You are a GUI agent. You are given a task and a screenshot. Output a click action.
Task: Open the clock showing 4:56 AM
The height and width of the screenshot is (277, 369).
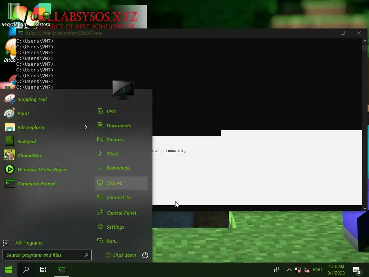point(336,270)
